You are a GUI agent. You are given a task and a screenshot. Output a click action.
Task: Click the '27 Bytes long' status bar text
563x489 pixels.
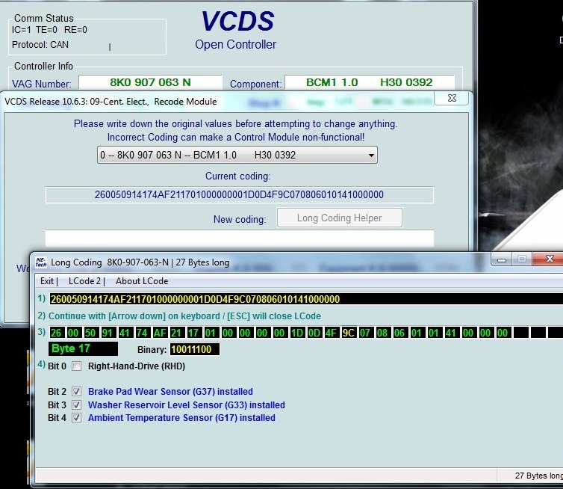pyautogui.click(x=538, y=476)
